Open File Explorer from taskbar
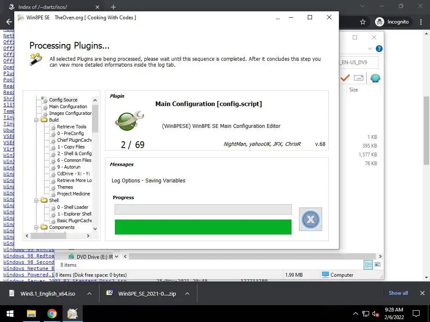 [x=31, y=314]
